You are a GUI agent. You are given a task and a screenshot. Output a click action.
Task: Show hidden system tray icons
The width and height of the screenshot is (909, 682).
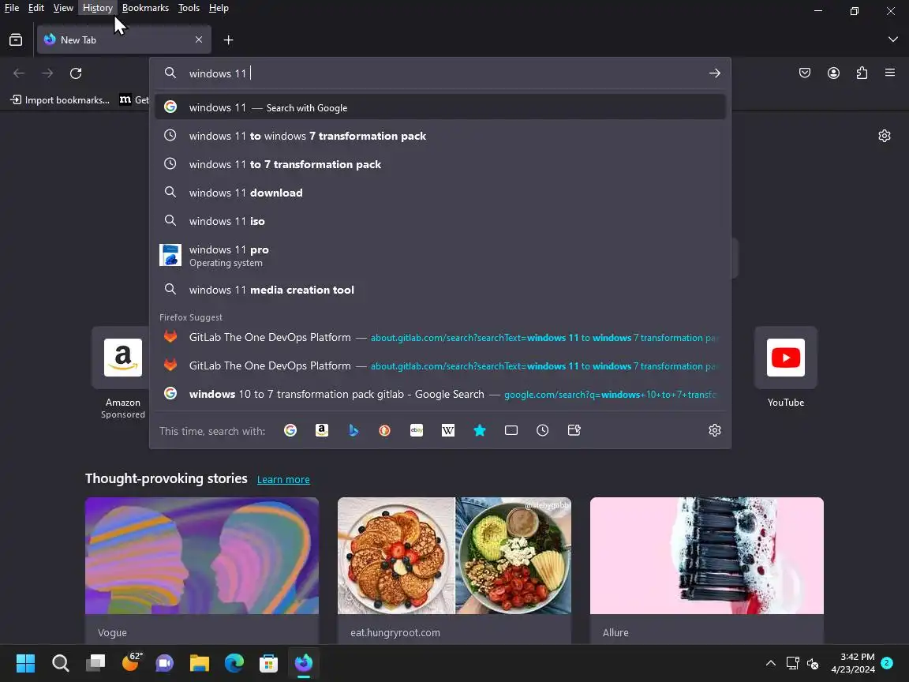[770, 663]
